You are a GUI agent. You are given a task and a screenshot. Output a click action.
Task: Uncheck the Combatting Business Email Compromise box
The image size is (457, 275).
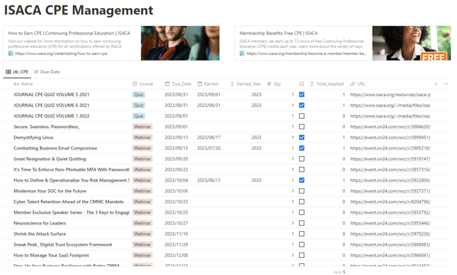coord(301,148)
